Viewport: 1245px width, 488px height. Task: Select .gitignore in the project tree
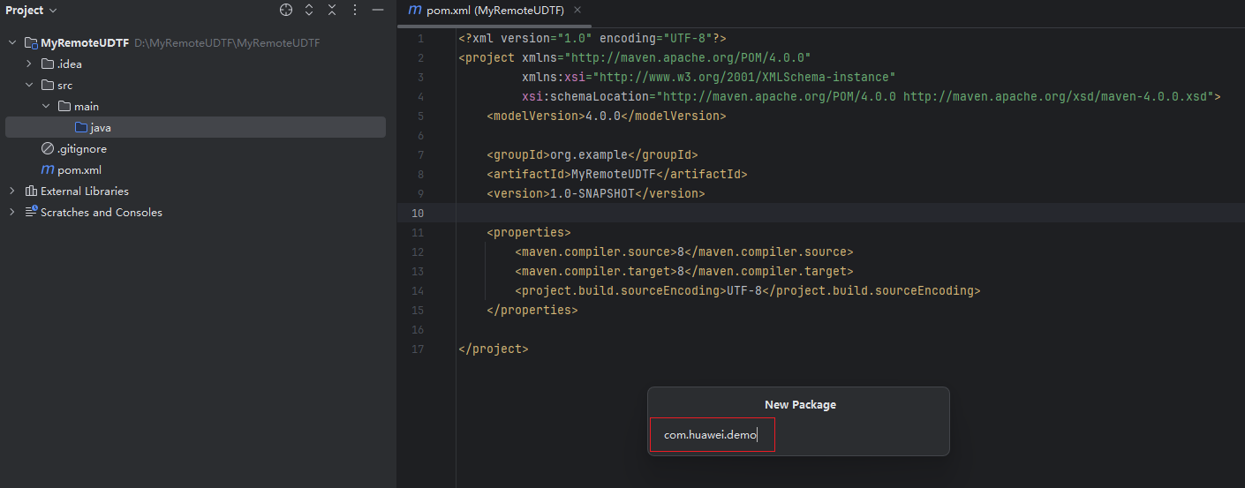(x=82, y=149)
